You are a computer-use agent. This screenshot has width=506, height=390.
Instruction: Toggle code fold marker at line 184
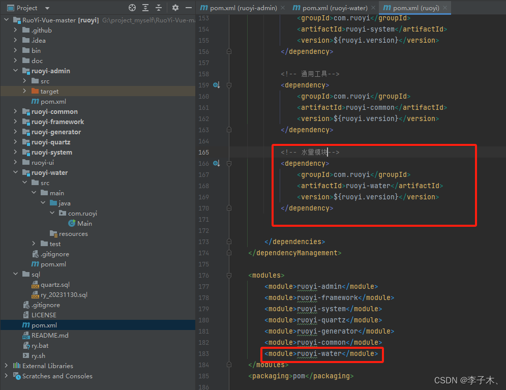pyautogui.click(x=229, y=365)
